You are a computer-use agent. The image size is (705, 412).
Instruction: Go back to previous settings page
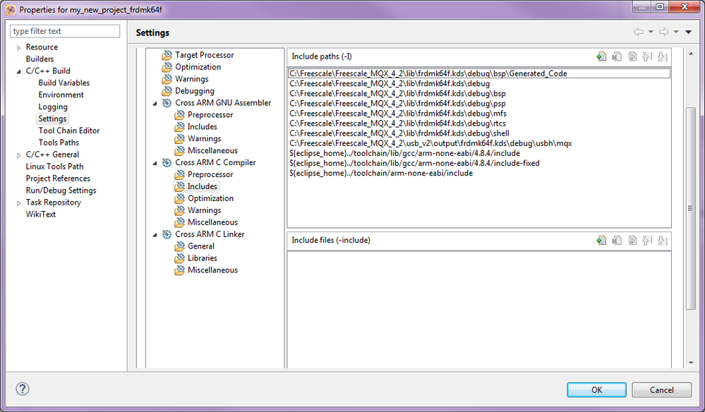[639, 32]
